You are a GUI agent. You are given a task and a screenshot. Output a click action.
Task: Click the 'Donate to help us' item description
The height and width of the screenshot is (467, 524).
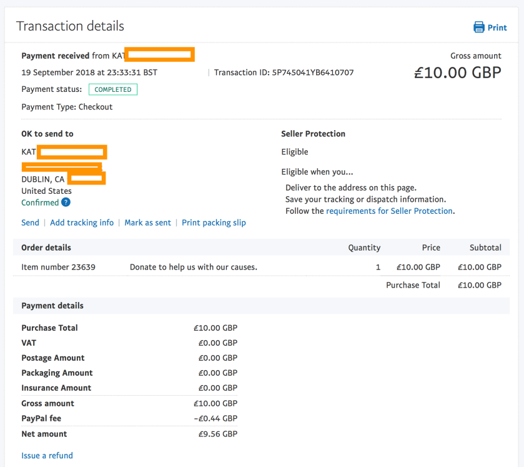[194, 267]
